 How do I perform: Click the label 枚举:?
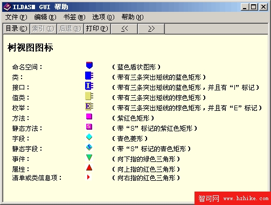point(20,108)
